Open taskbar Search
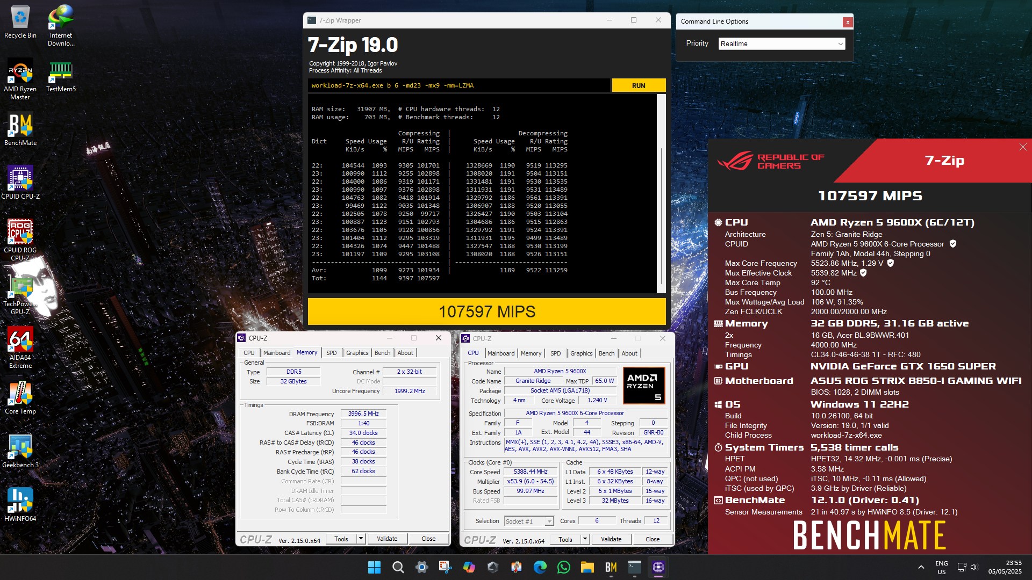Image resolution: width=1032 pixels, height=580 pixels. [398, 567]
